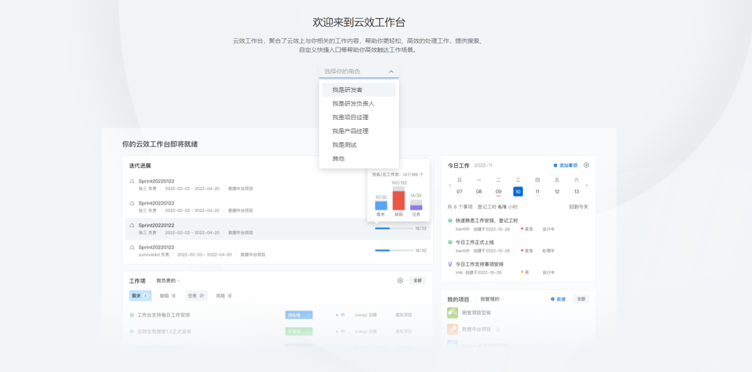Select day 11 in the calendar
The width and height of the screenshot is (752, 372).
(x=537, y=192)
